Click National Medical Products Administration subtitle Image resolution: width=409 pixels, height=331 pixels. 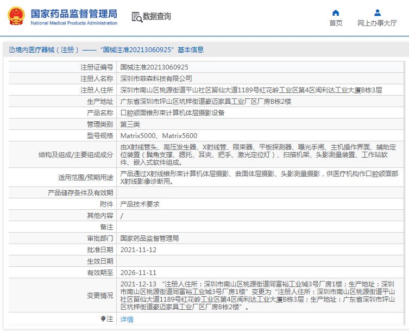(74, 23)
